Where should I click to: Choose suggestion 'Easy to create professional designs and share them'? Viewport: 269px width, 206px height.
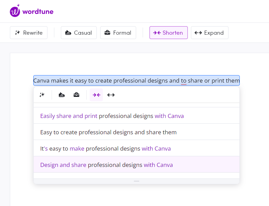coord(137,132)
